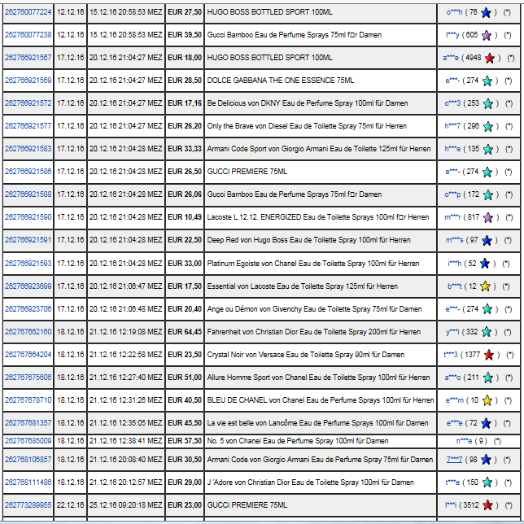Open item number 262760077238

click(28, 35)
